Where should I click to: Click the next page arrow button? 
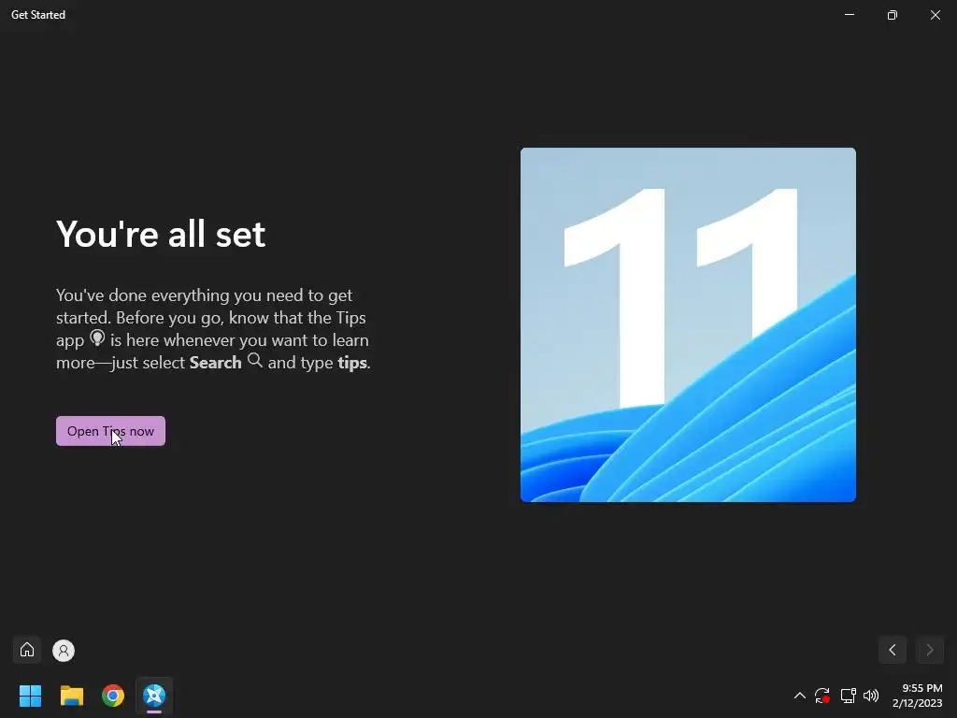(930, 651)
